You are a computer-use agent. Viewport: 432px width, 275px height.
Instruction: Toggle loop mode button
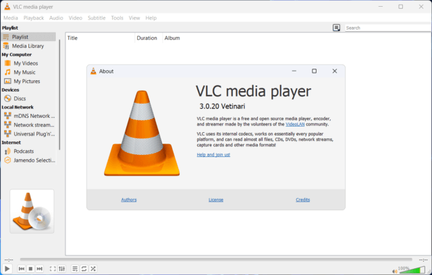(84, 269)
